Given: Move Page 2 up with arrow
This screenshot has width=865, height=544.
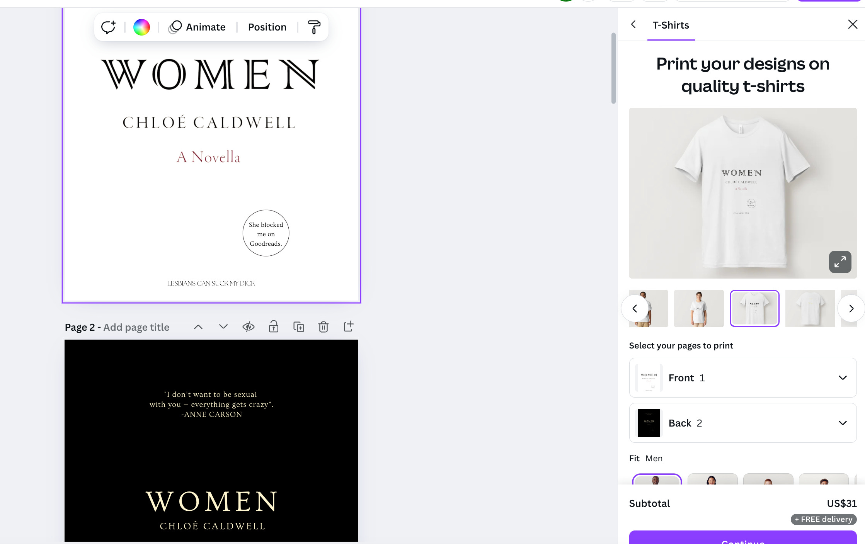Looking at the screenshot, I should 198,327.
